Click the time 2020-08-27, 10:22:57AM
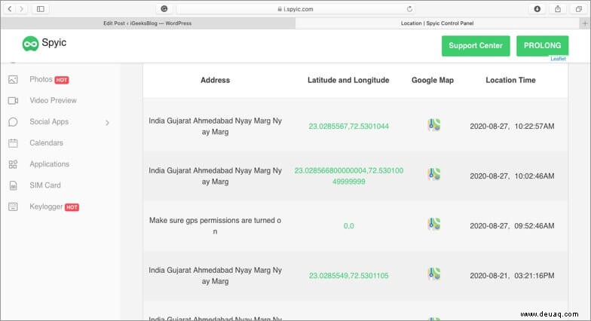The image size is (591, 321). [512, 127]
